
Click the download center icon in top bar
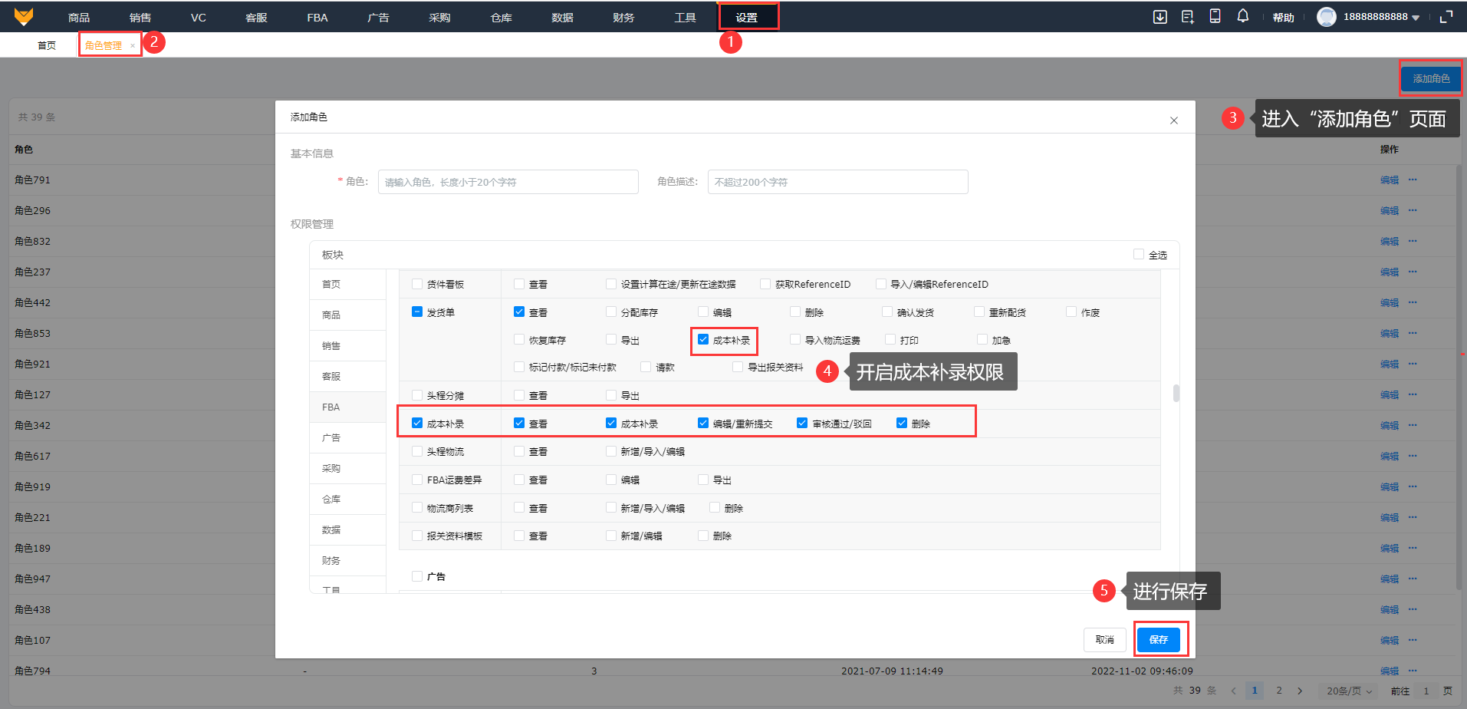coord(1159,17)
